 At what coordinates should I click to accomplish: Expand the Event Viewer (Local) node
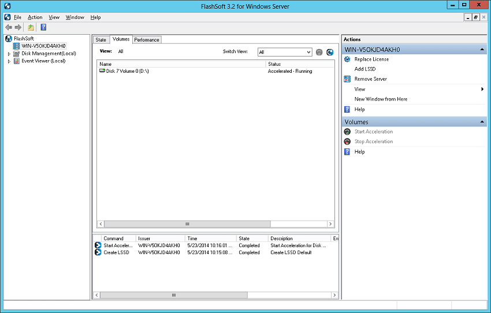click(9, 61)
